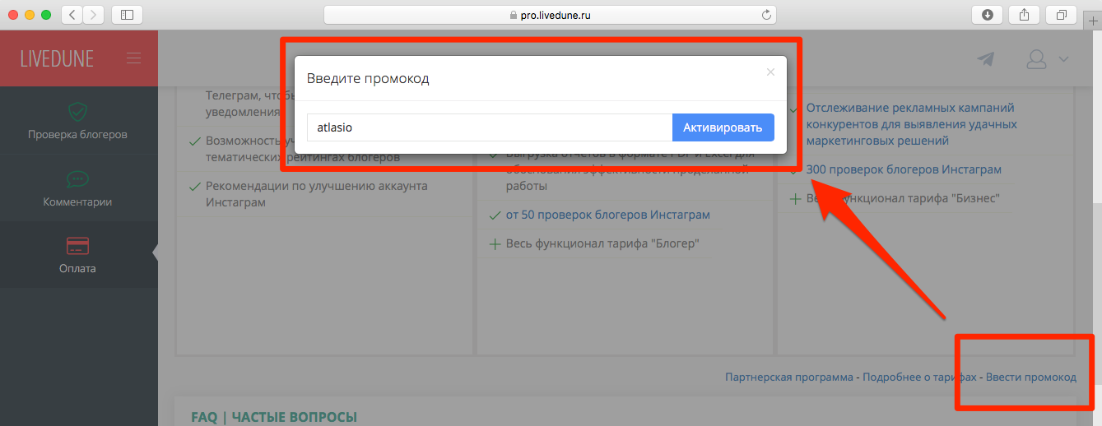Screen dimensions: 1102x426
Task: Open Safari downloads icon
Action: (x=987, y=14)
